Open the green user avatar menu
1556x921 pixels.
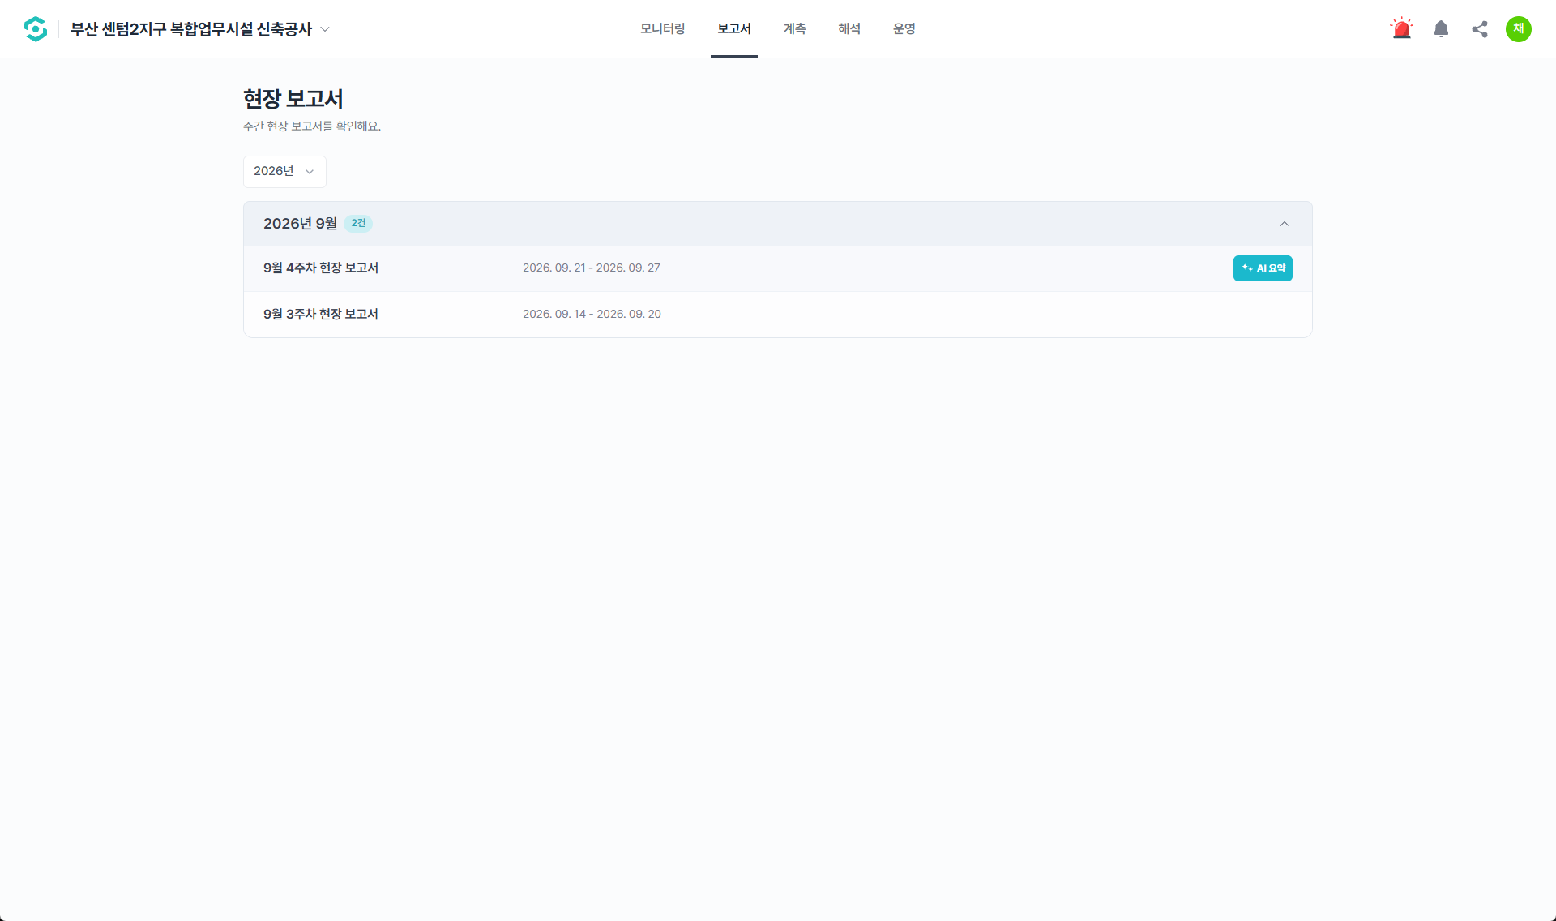tap(1519, 29)
